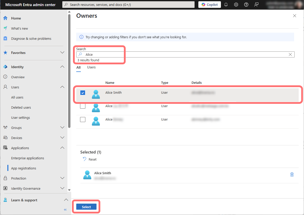The image size is (304, 215).
Task: Open App registrations in sidebar
Action: (x=24, y=168)
